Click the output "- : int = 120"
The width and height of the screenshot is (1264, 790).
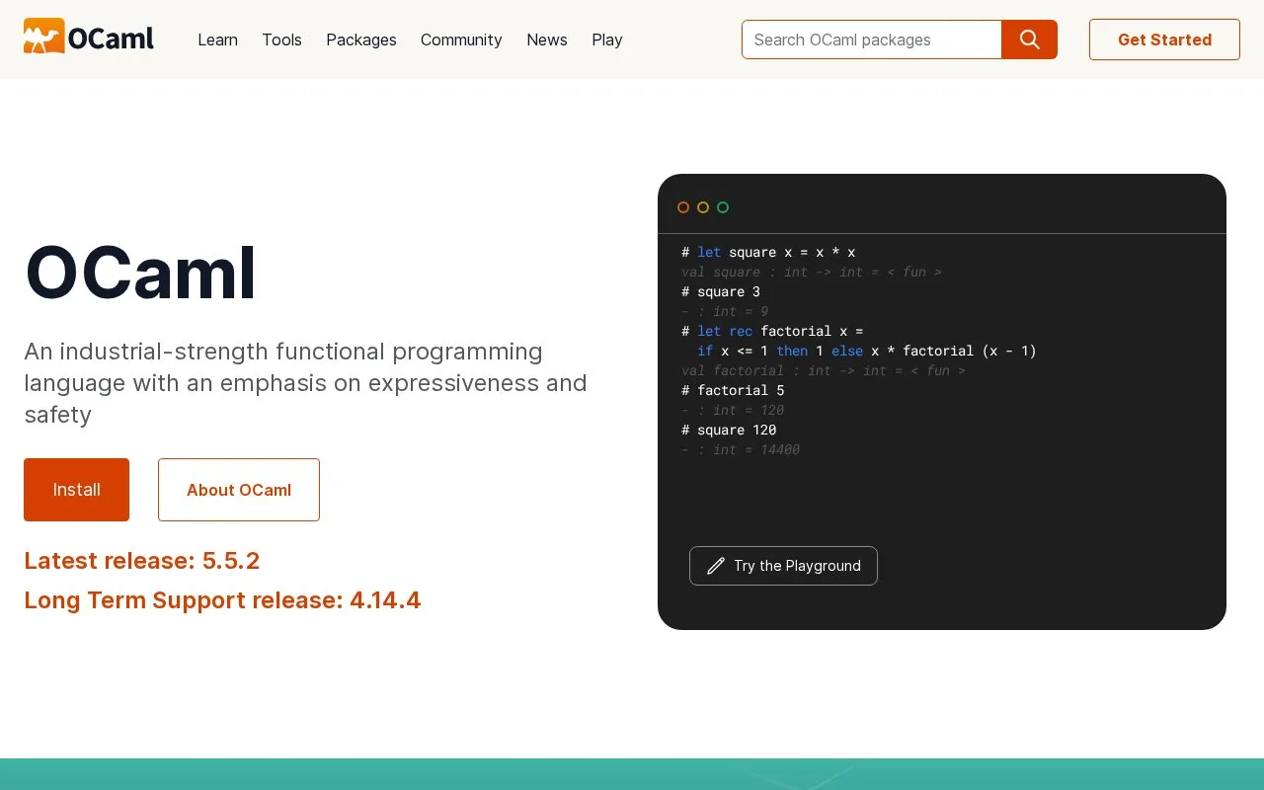coord(733,410)
